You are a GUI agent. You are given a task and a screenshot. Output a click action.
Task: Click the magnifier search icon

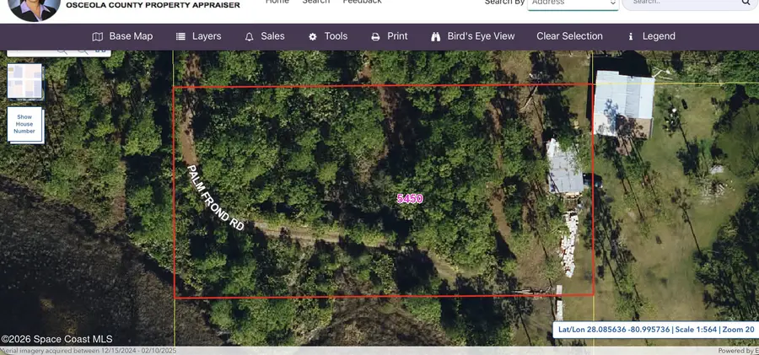pyautogui.click(x=746, y=3)
